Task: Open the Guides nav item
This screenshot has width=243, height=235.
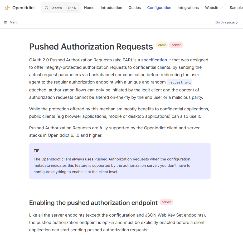Action: pyautogui.click(x=135, y=8)
